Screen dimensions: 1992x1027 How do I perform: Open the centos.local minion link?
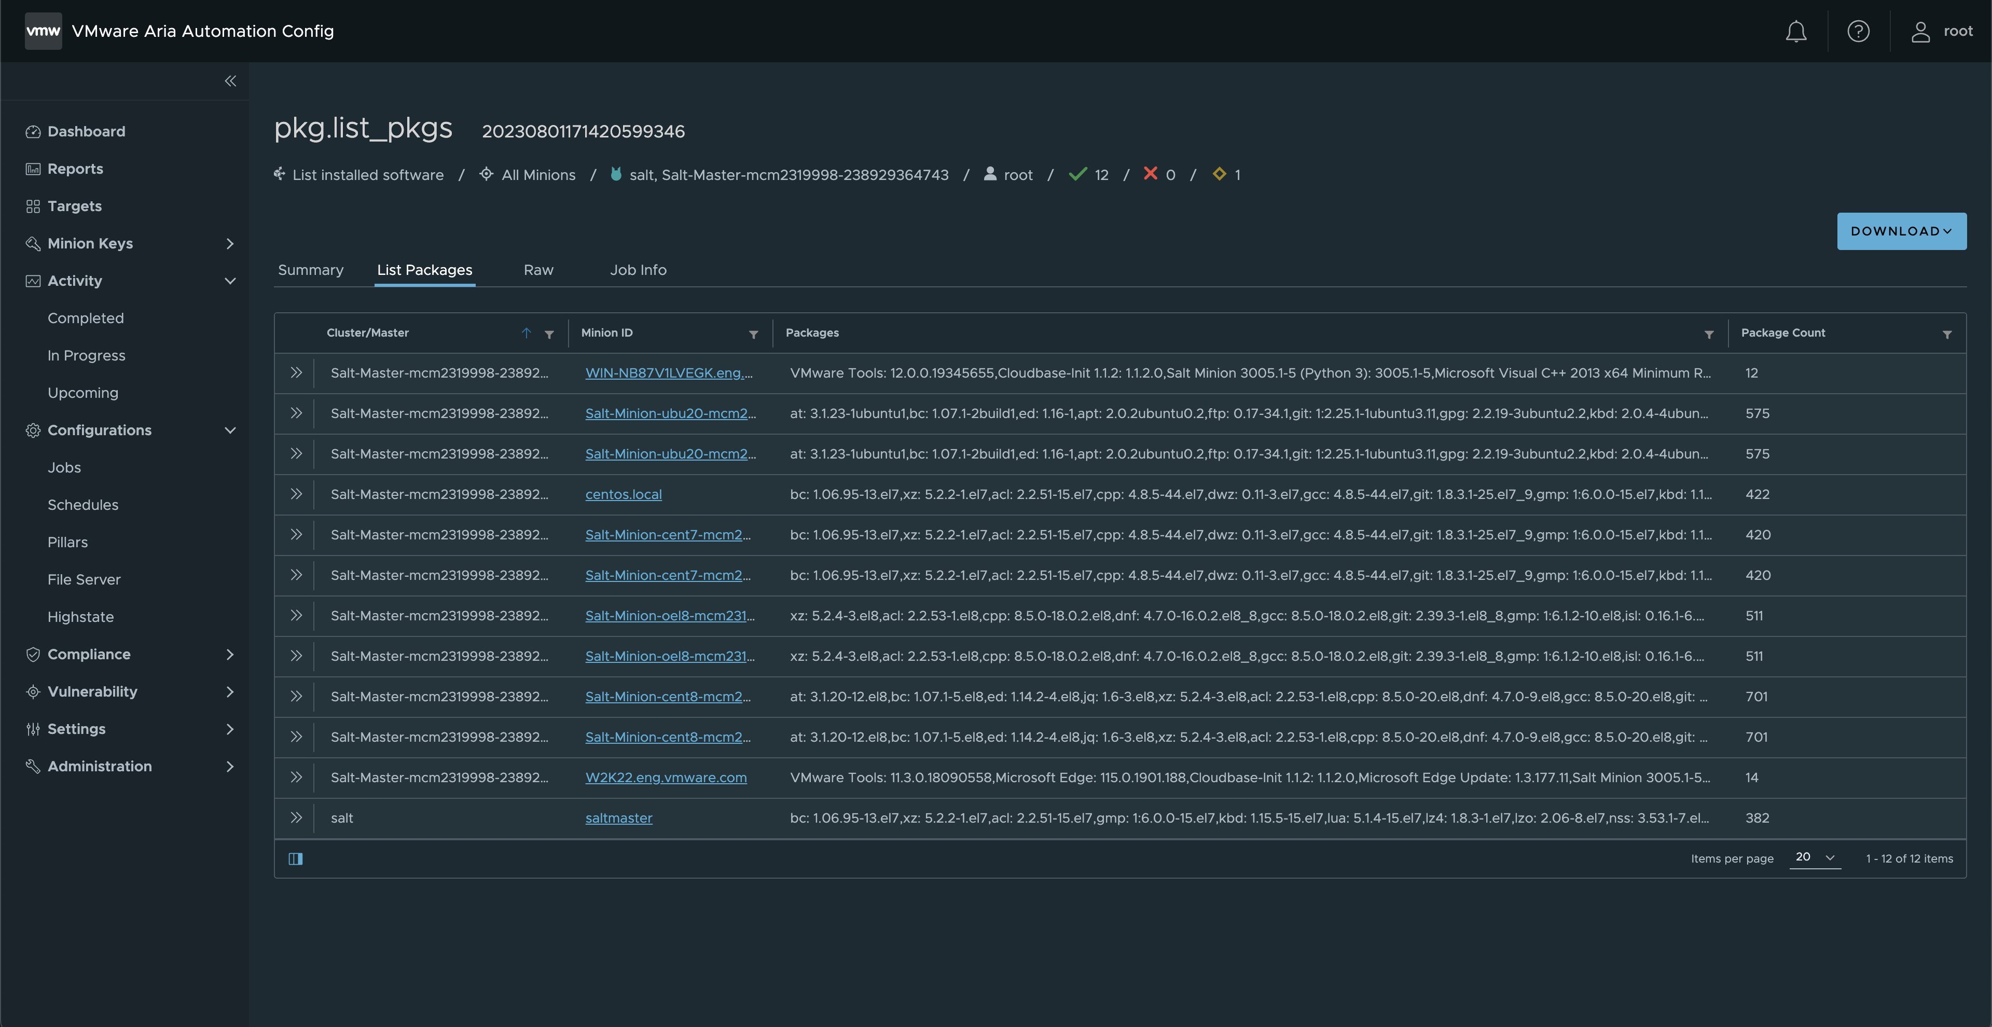[x=623, y=494]
